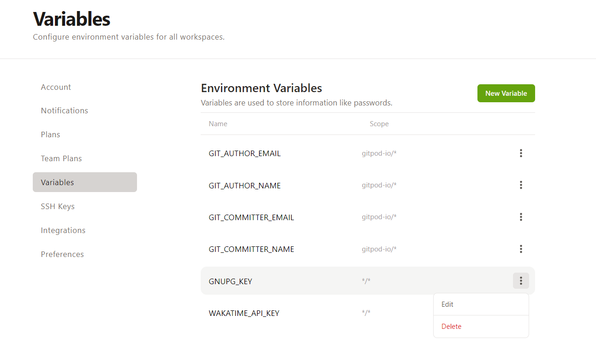Open the Plans page
The height and width of the screenshot is (350, 596).
click(x=50, y=134)
